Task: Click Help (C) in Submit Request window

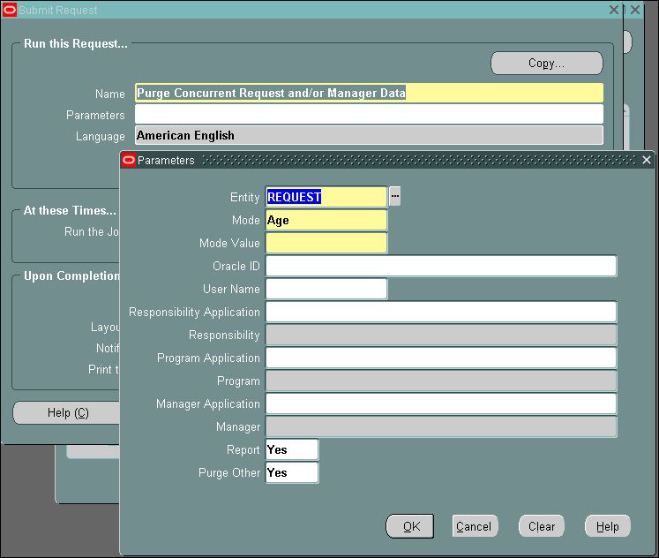Action: tap(67, 413)
